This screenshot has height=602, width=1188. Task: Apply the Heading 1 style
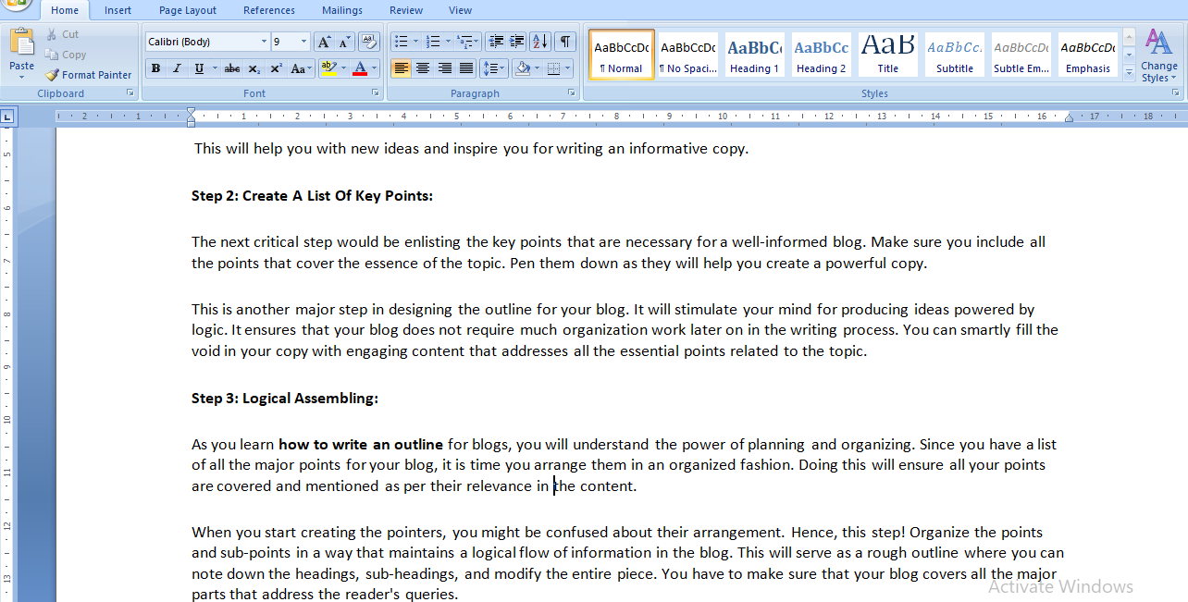[754, 54]
